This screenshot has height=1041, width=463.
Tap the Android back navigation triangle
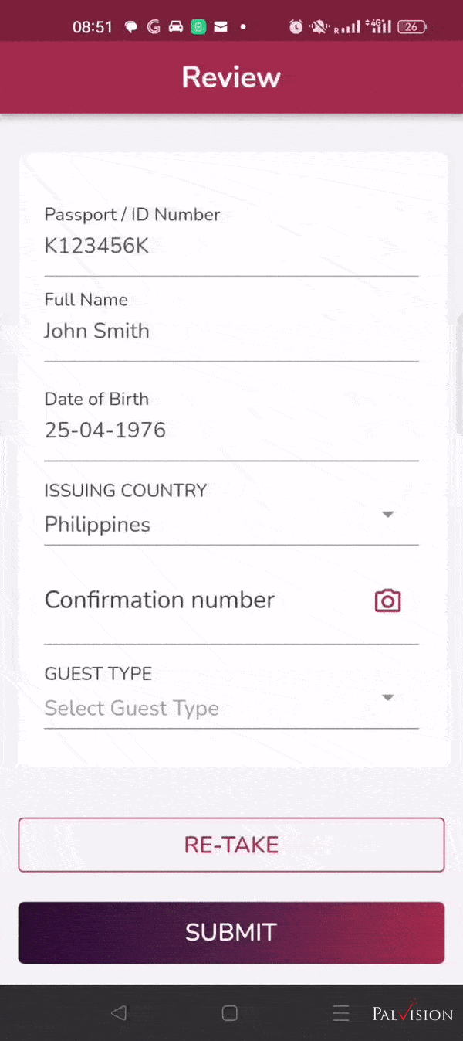tap(118, 1012)
